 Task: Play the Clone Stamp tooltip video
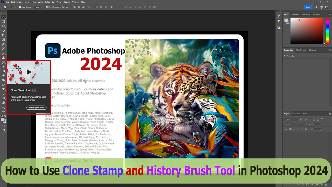[29, 72]
